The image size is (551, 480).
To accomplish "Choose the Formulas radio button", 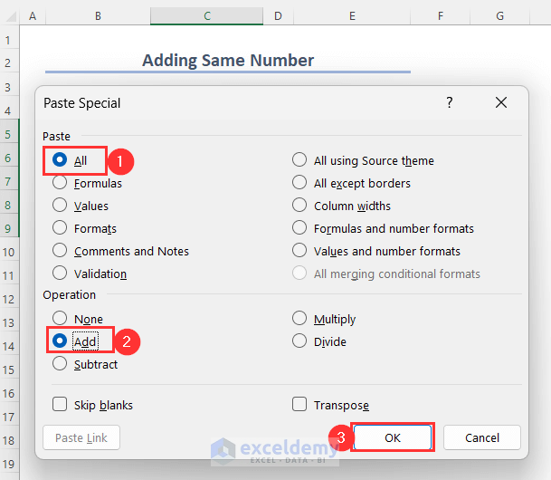I will (x=60, y=183).
